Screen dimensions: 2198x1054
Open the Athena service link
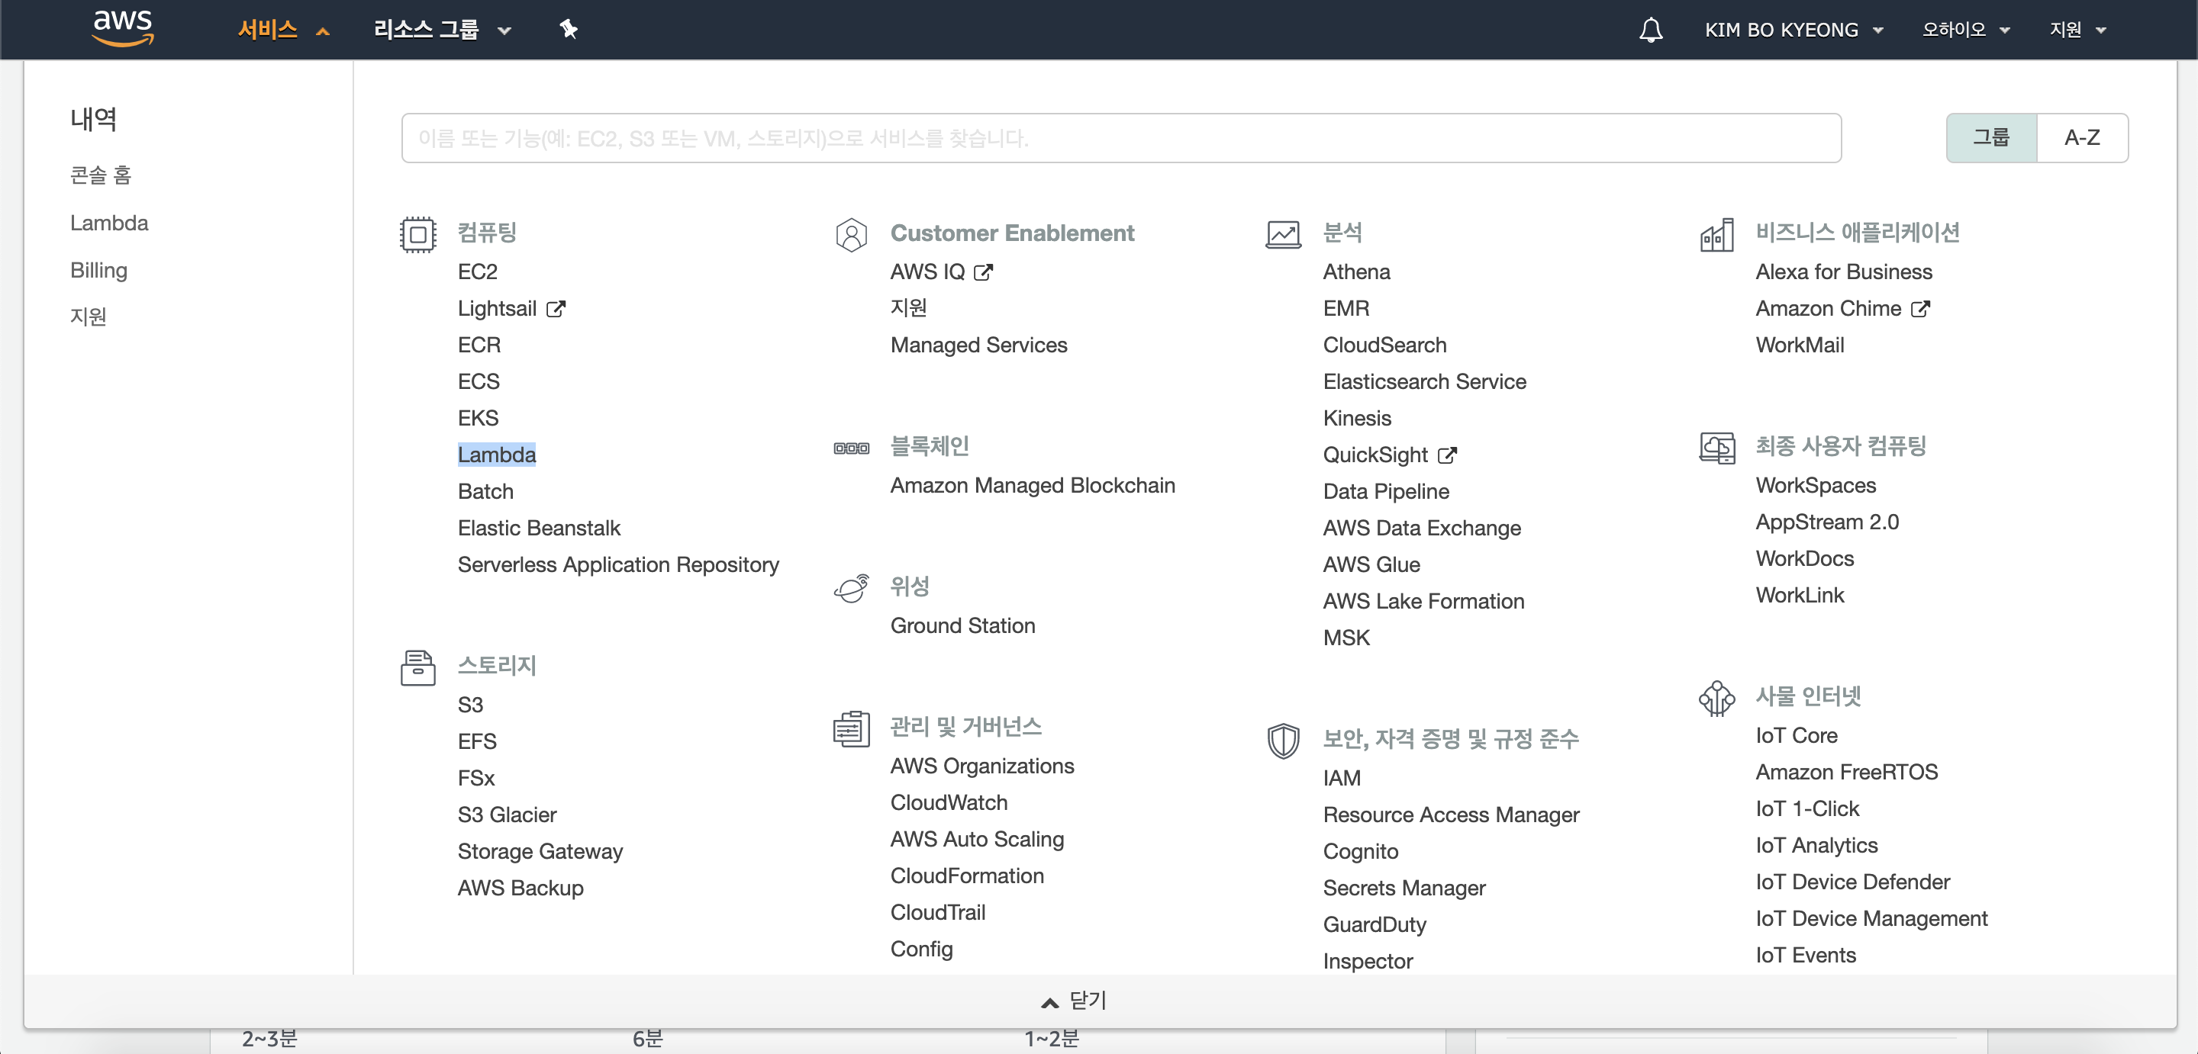pyautogui.click(x=1356, y=272)
